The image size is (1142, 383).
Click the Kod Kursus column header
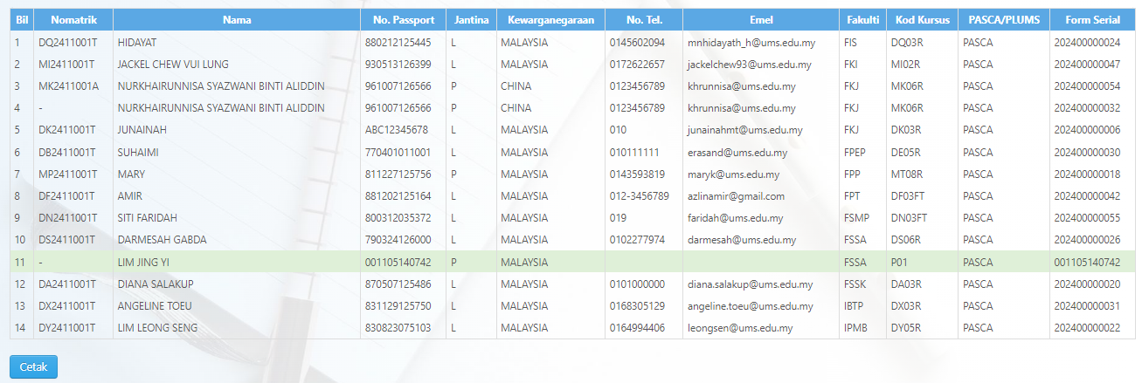[x=921, y=20]
